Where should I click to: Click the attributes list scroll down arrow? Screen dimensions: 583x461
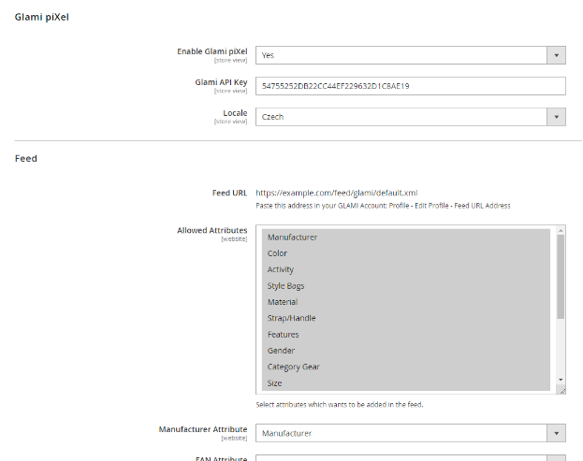[561, 380]
